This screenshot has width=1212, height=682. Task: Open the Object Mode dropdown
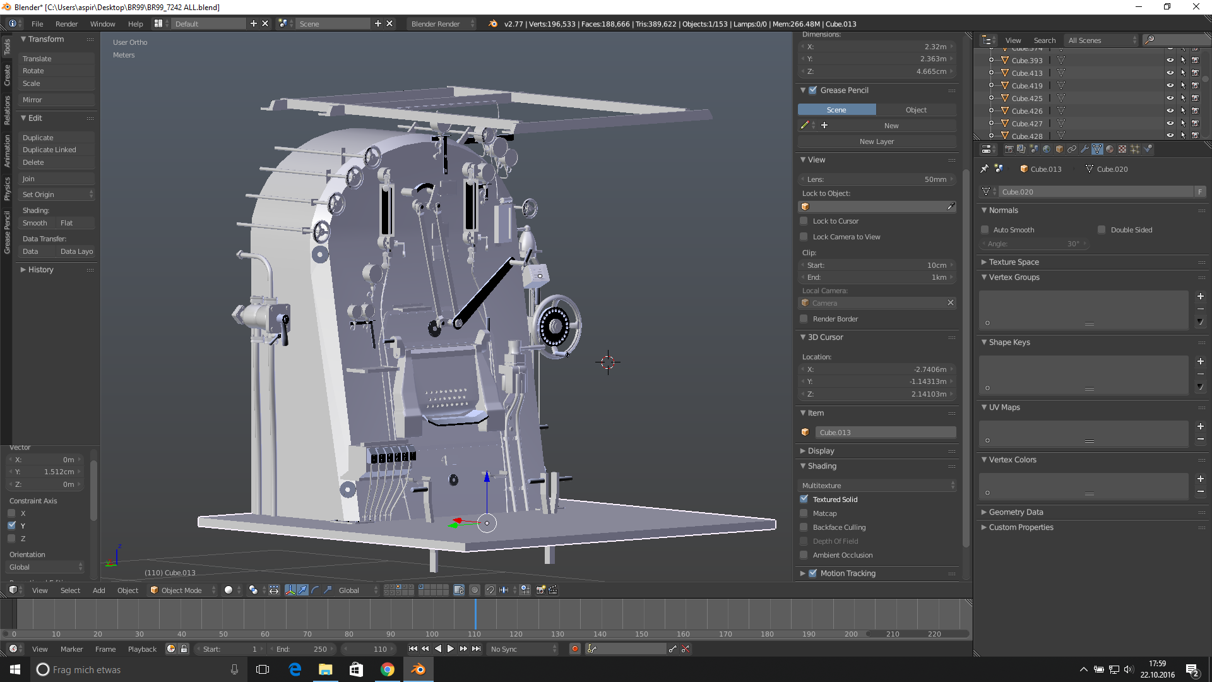click(x=182, y=590)
